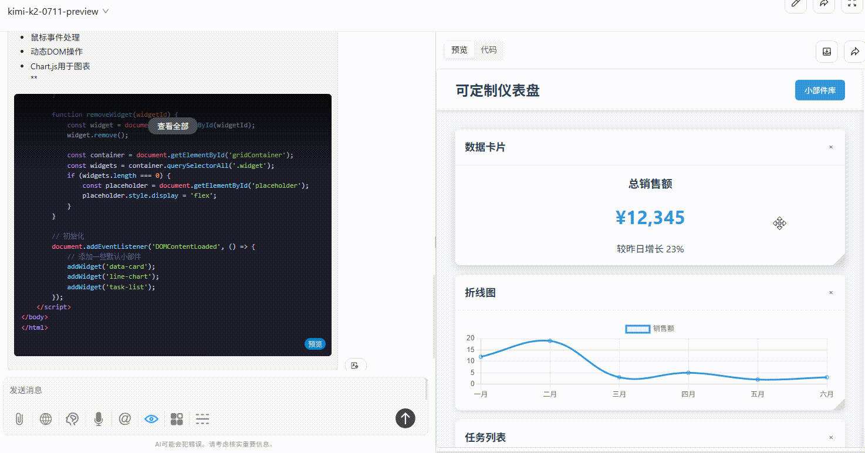Click the 六月 axis label on the chart
The width and height of the screenshot is (865, 453).
[826, 394]
